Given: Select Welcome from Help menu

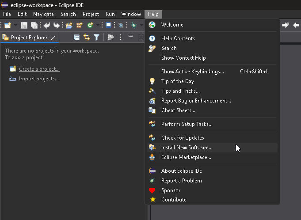Looking at the screenshot, I should 212,25.
